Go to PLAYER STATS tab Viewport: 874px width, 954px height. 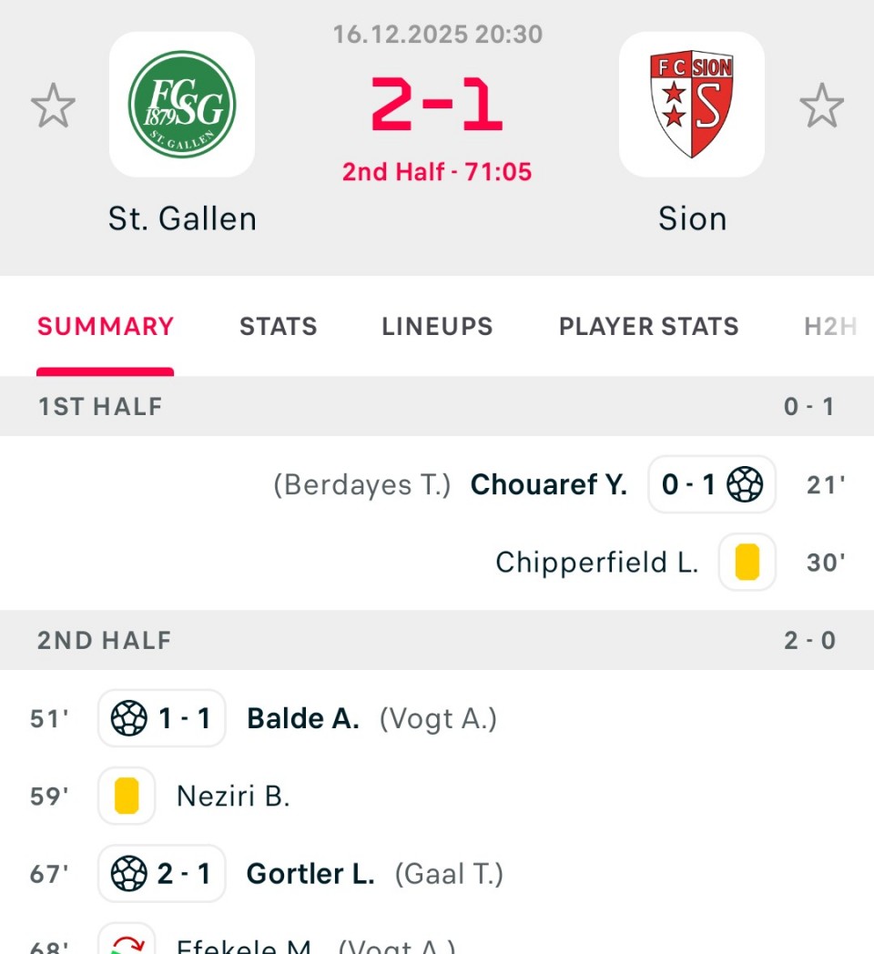click(x=648, y=327)
